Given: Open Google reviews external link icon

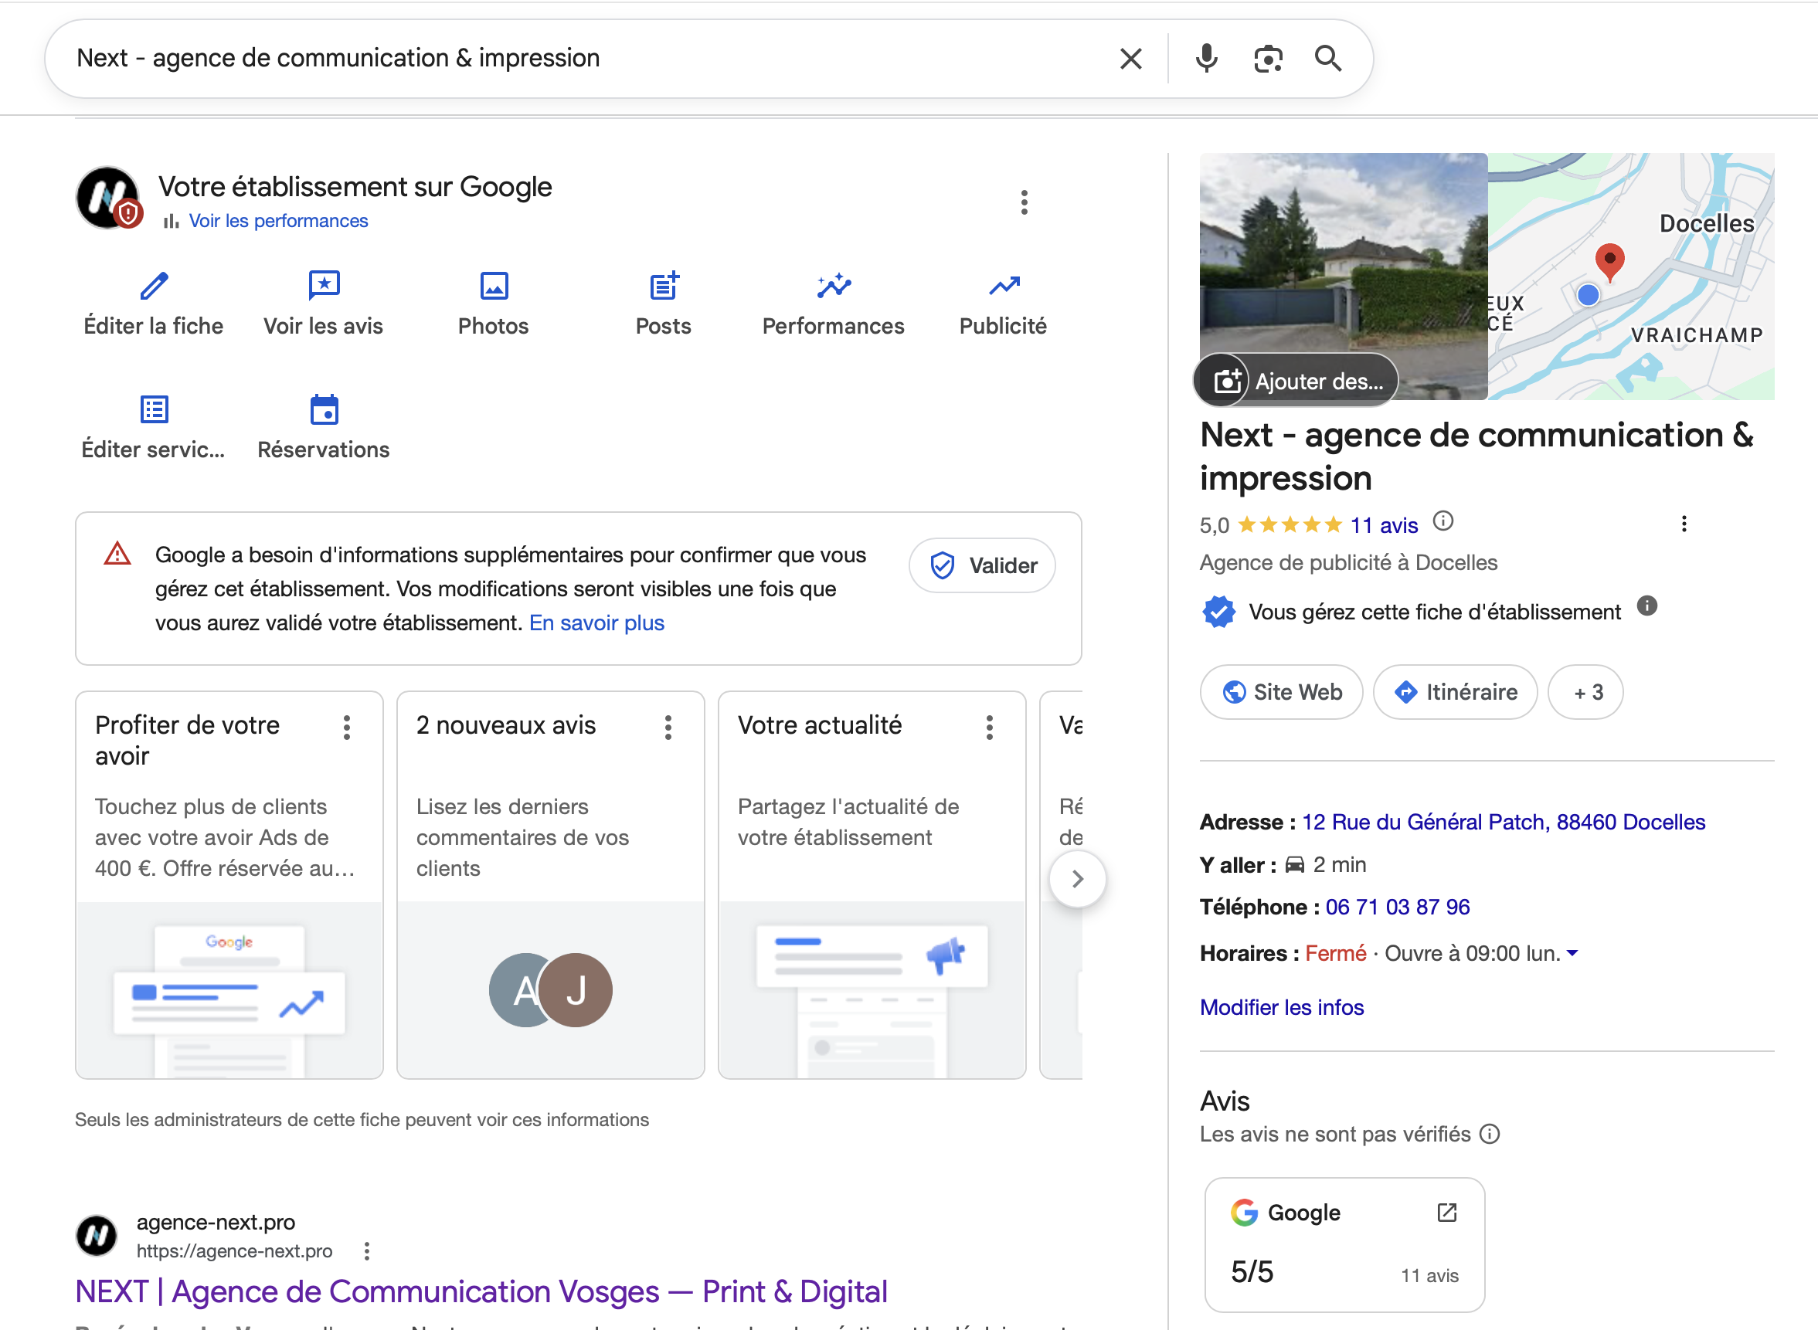Looking at the screenshot, I should coord(1446,1213).
